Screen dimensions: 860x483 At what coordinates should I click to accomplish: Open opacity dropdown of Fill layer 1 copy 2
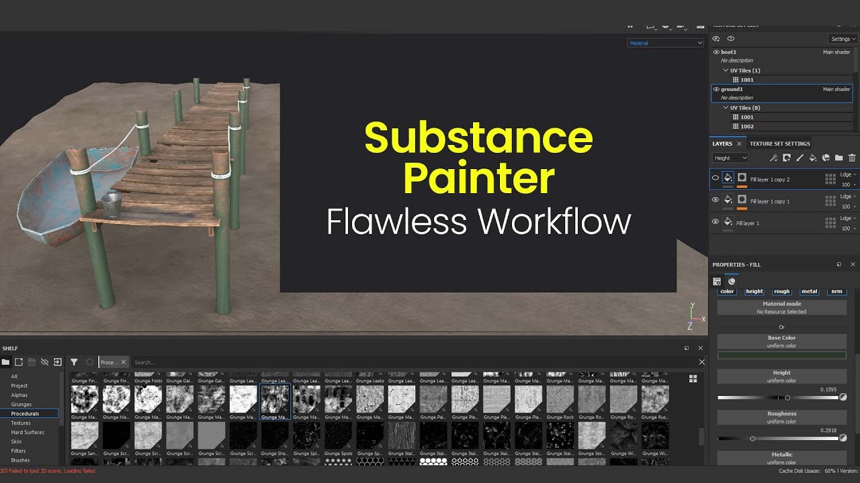[848, 184]
